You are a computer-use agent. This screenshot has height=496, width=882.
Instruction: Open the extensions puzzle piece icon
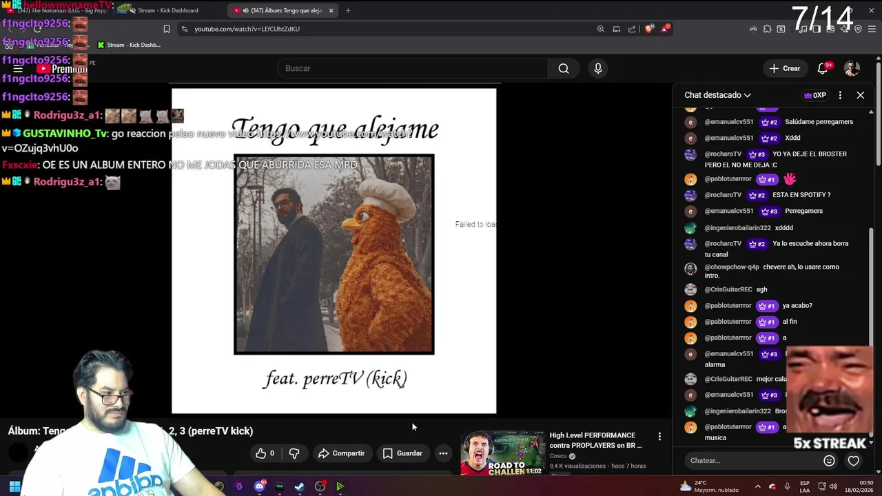tap(767, 29)
